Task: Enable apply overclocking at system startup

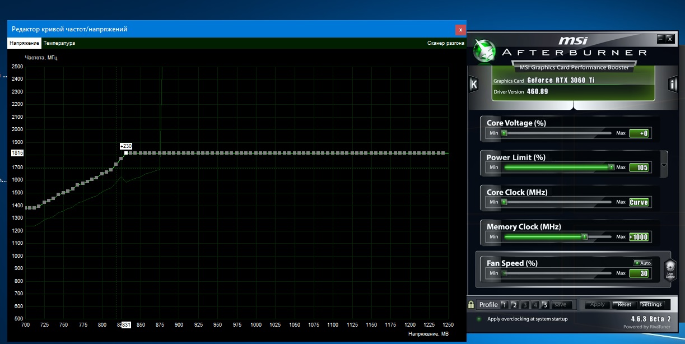Action: point(478,319)
